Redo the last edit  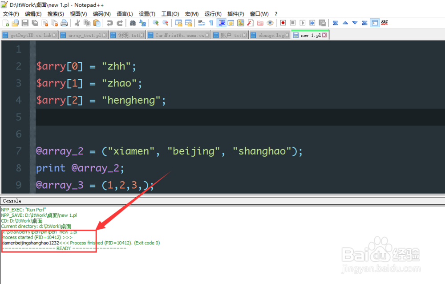coord(120,22)
